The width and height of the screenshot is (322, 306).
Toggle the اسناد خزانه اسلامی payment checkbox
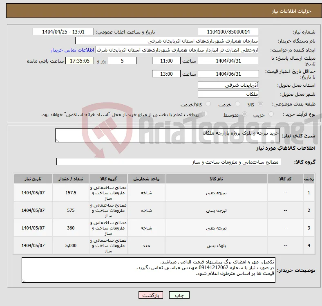pos(204,114)
